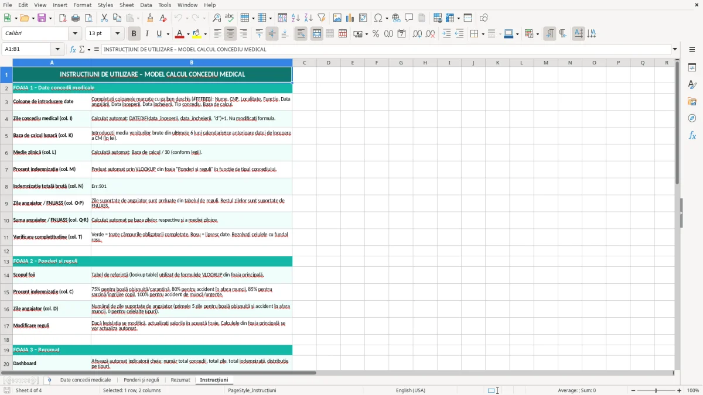The height and width of the screenshot is (395, 703).
Task: Click the Draw Functions shapes icon
Action: (x=484, y=18)
